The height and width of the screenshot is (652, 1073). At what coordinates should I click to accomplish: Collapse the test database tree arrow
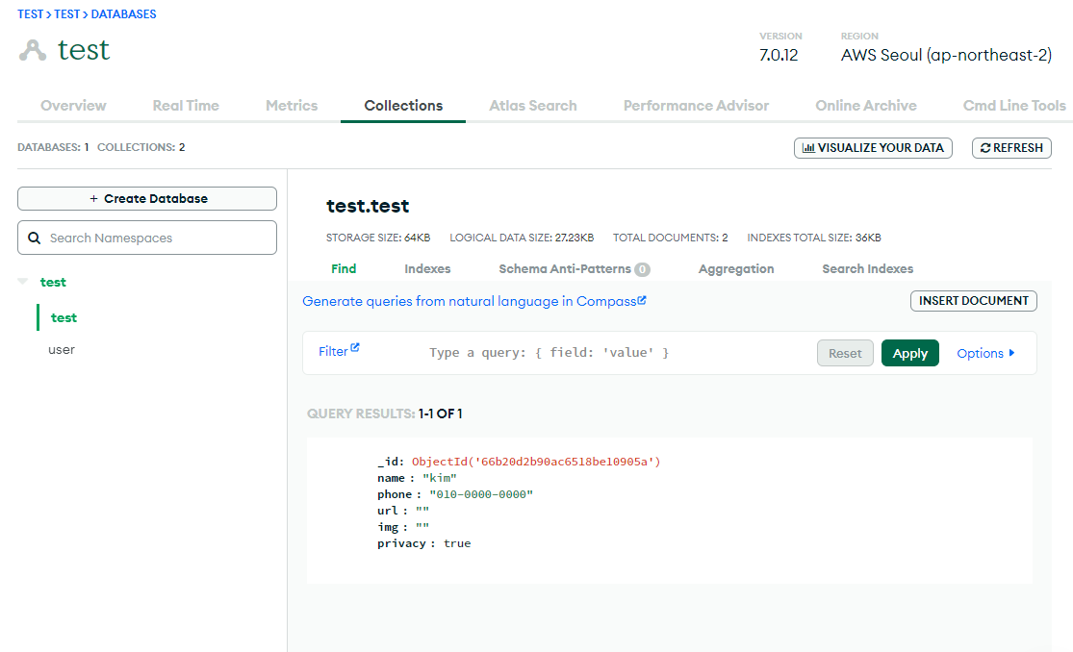[22, 281]
